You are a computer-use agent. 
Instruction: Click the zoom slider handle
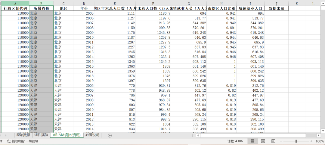click(296, 141)
